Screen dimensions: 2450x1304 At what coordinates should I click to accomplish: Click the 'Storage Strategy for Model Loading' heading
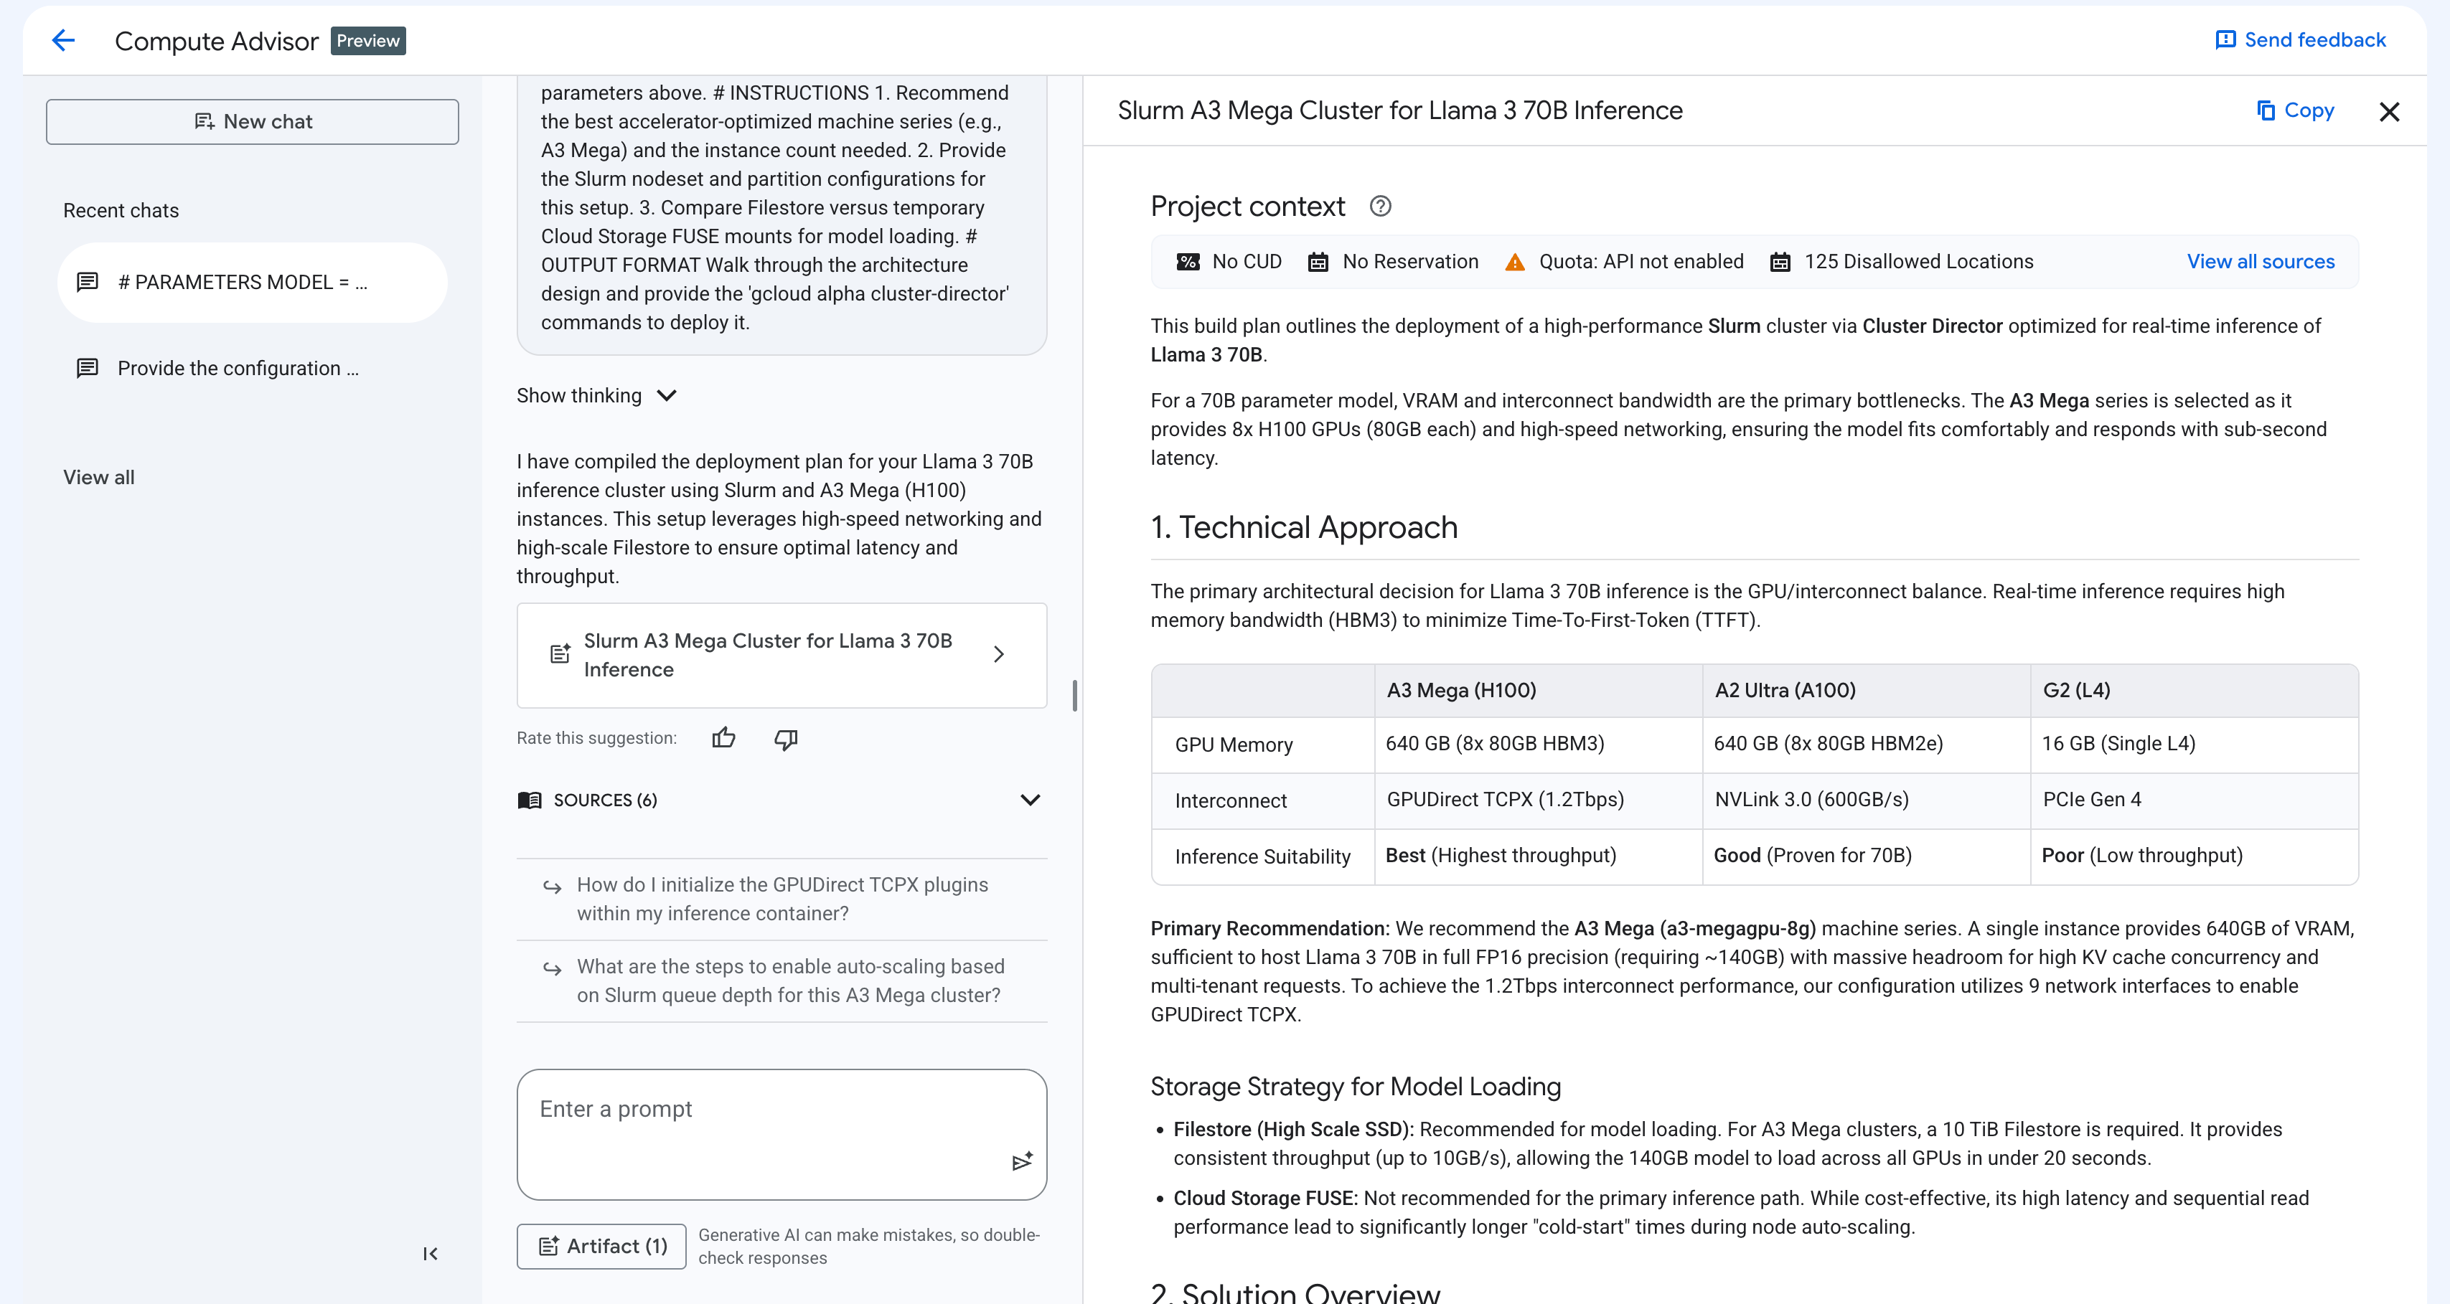pos(1356,1087)
